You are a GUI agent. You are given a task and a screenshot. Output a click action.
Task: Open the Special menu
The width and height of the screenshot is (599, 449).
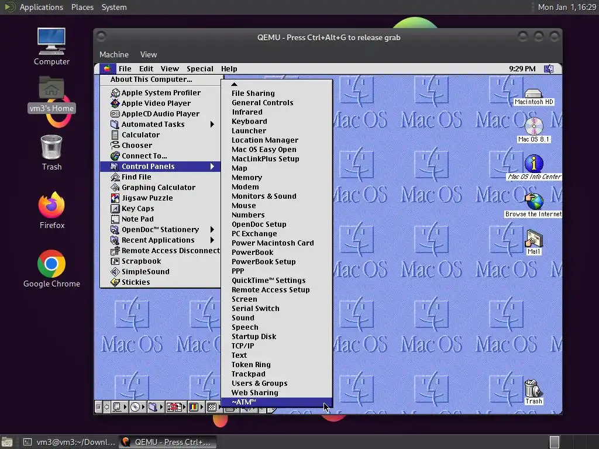[x=200, y=69]
